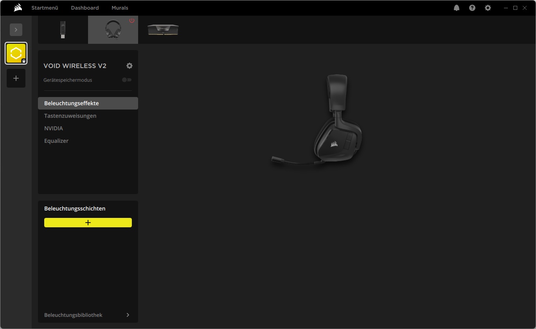Open iCUE settings gear in title bar
Screen dimensions: 536x329
tap(488, 8)
